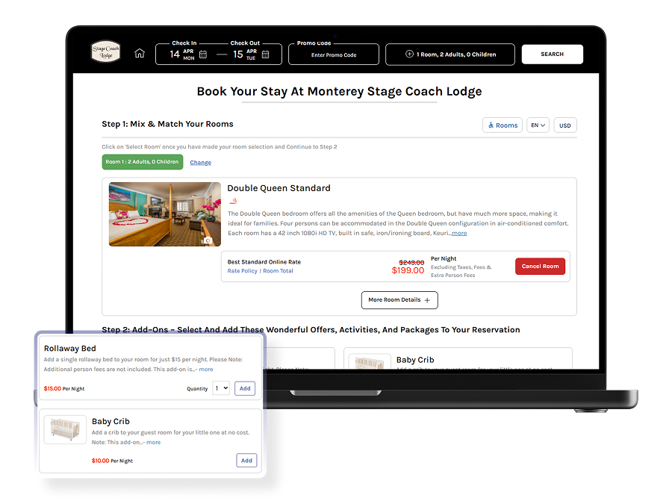The image size is (672, 501).
Task: Open the accessible Rooms filter
Action: [503, 125]
